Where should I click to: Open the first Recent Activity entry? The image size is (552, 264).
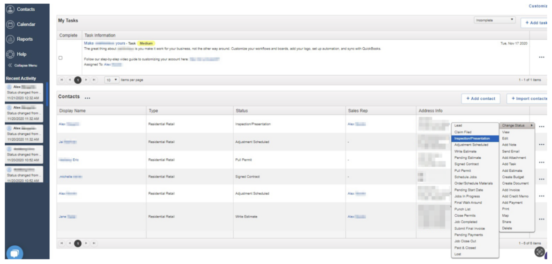click(x=24, y=92)
